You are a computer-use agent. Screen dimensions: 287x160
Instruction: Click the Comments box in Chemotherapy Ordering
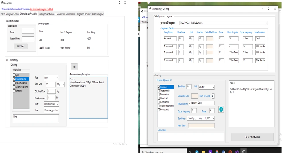click(191, 137)
